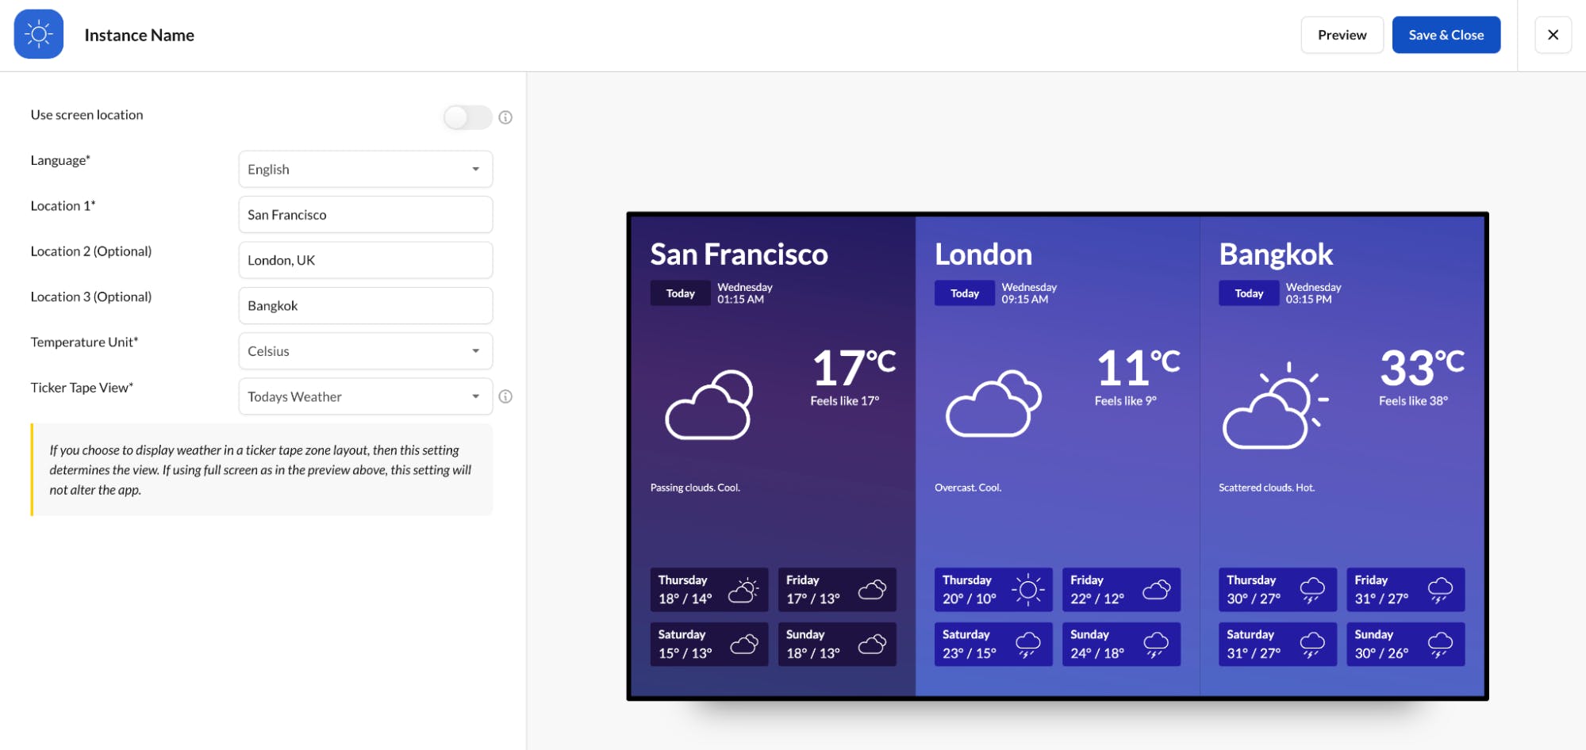
Task: Click the Preview button
Action: (x=1342, y=34)
